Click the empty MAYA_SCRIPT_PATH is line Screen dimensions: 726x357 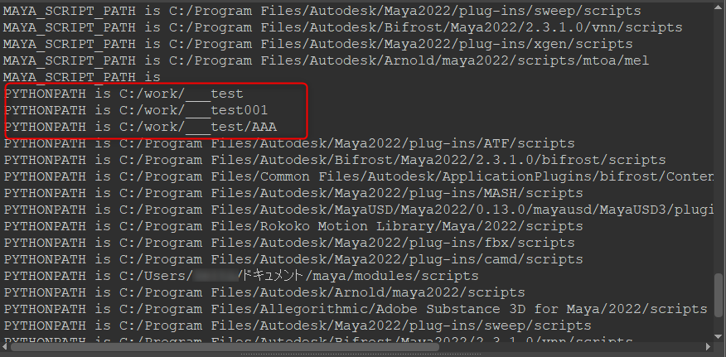point(81,77)
